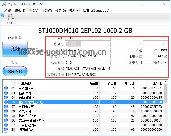171x136 pixels.
Task: Click the 属性名称 column header
Action: click(49, 83)
